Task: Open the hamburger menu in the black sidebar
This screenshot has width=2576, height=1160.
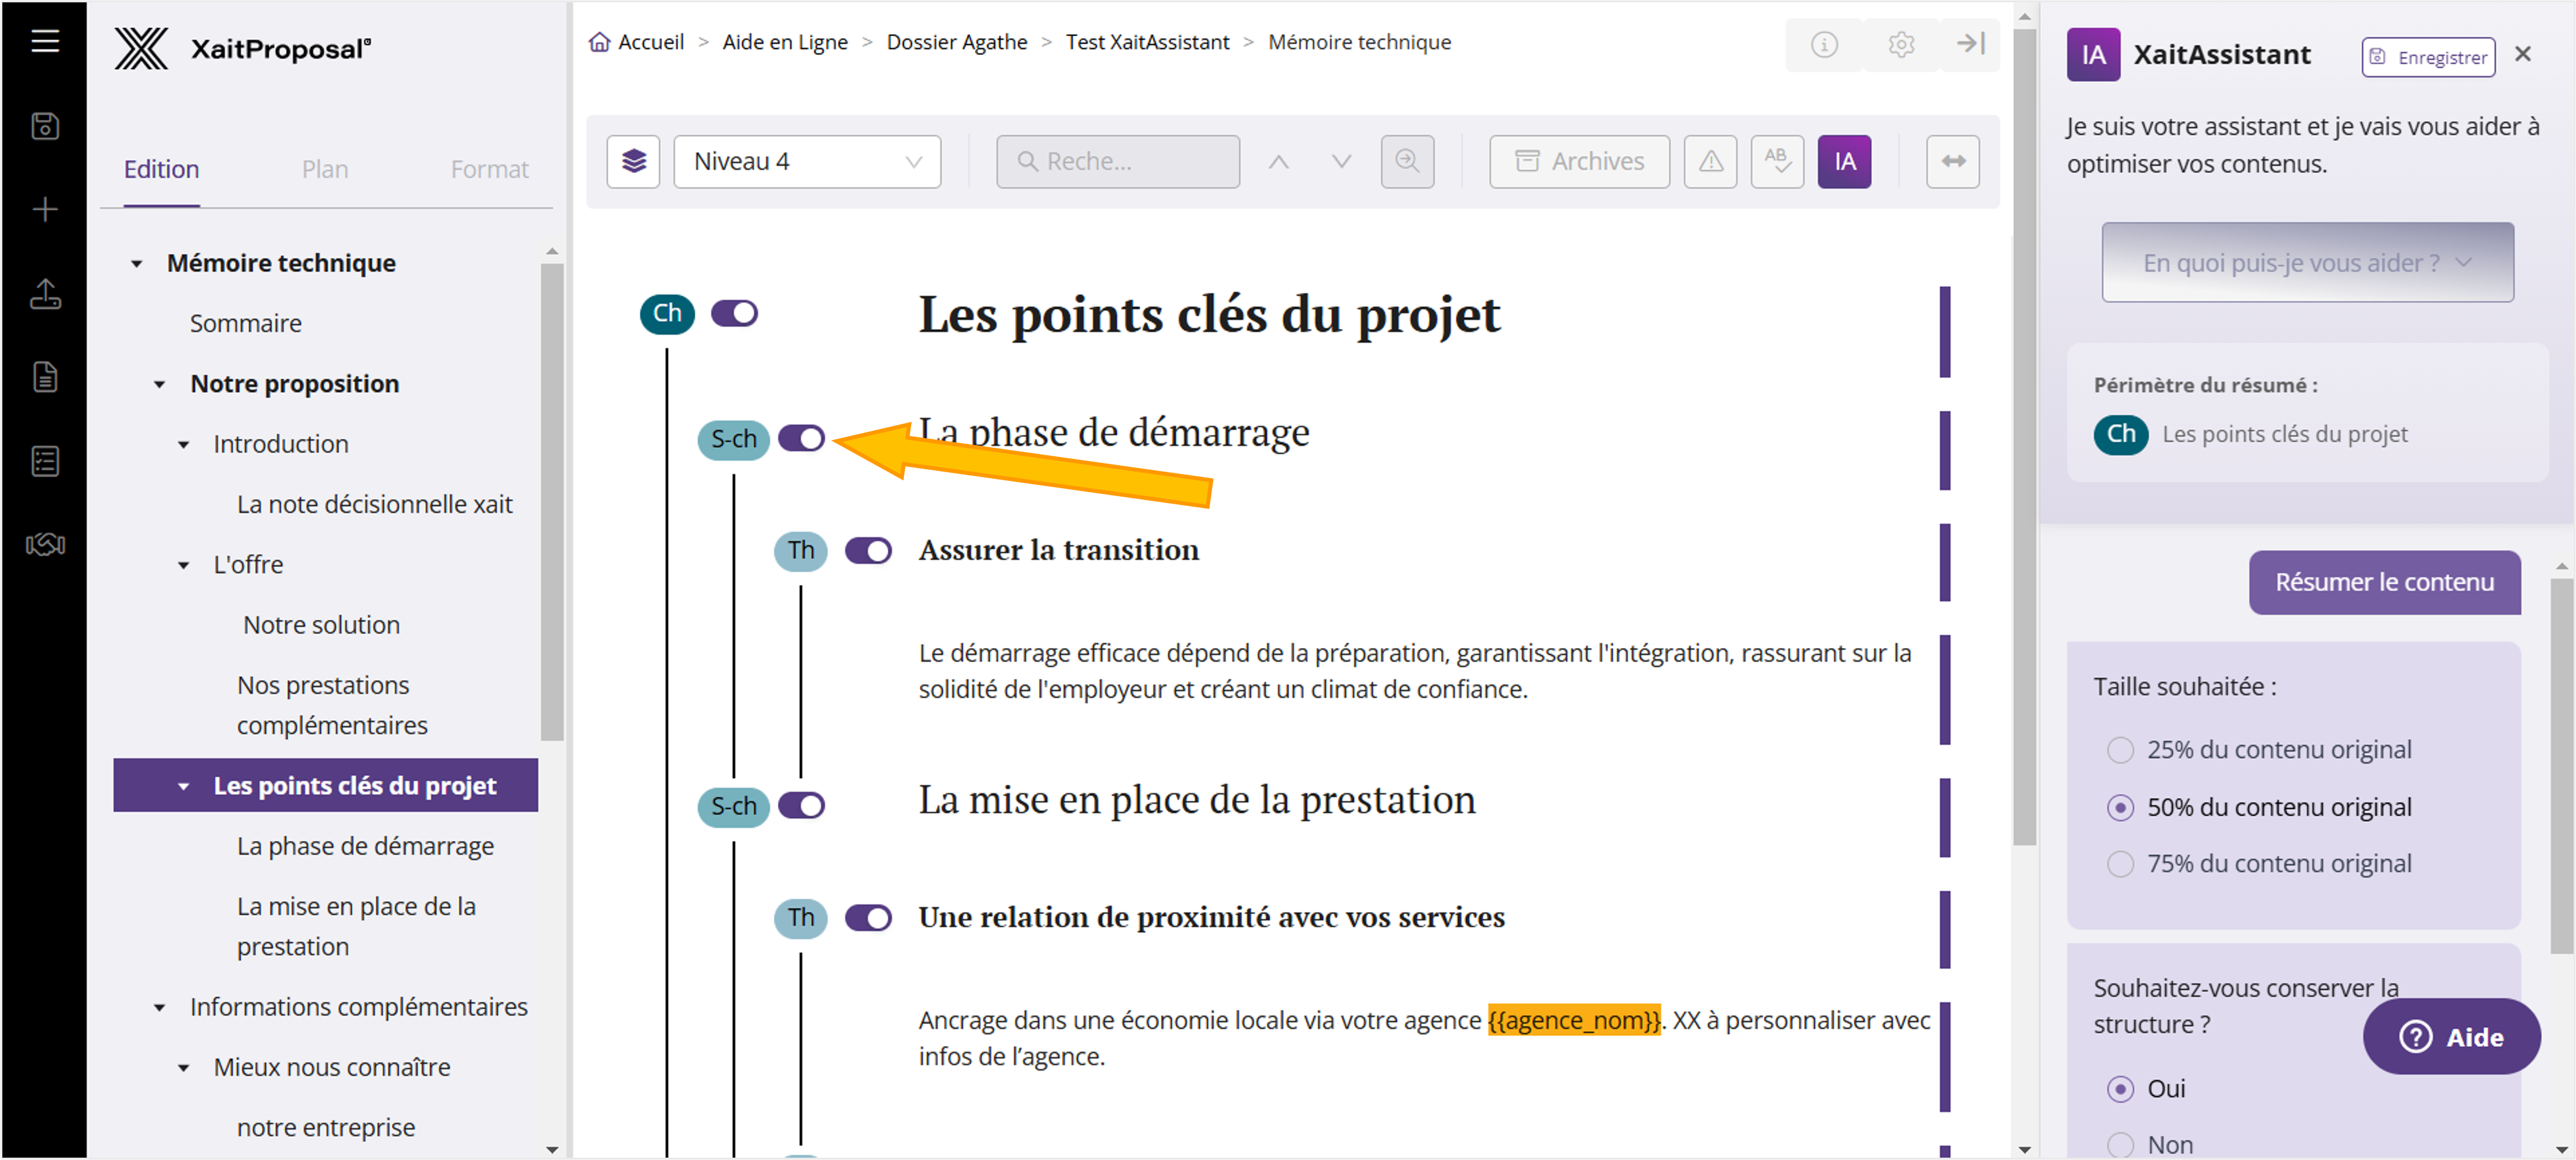Action: click(x=44, y=42)
